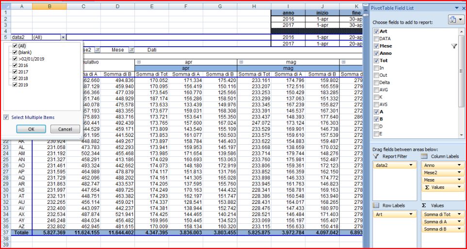Open the PivotTable Field List pane options arrow
Screen dimensions: 467x249
tap(457, 8)
